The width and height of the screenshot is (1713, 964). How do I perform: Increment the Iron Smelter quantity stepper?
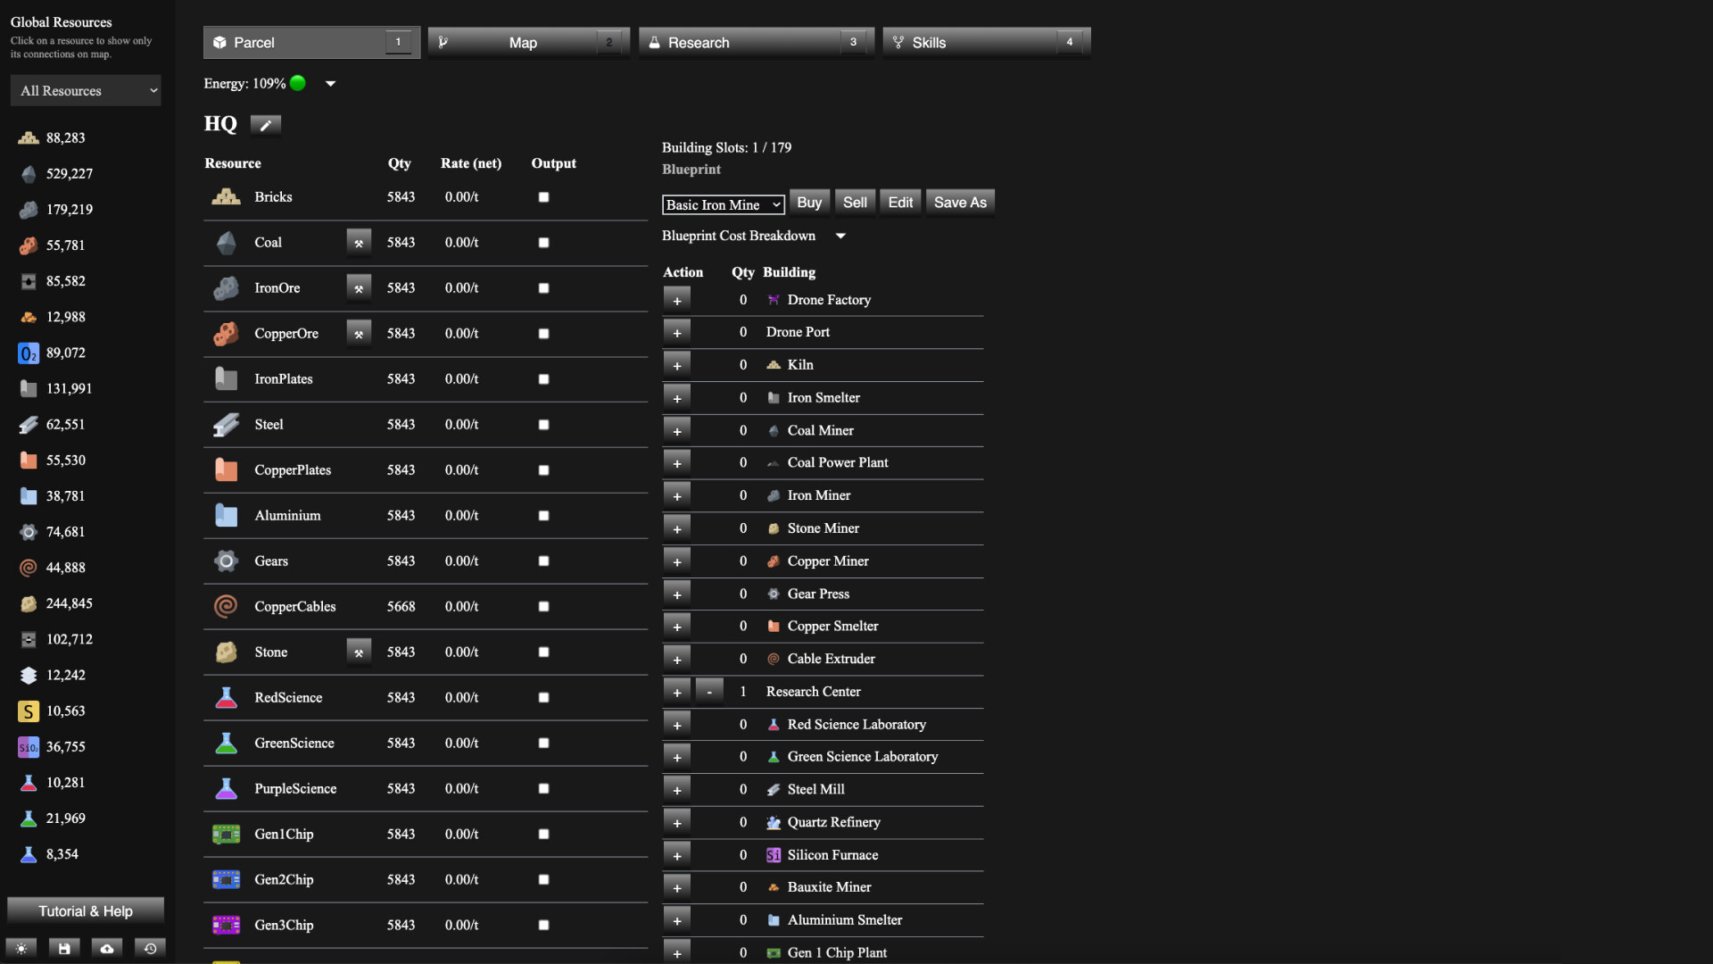pos(677,397)
